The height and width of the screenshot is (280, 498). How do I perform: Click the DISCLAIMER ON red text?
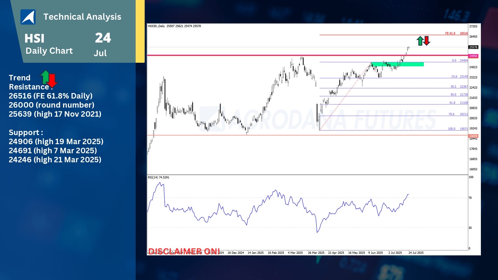click(184, 251)
